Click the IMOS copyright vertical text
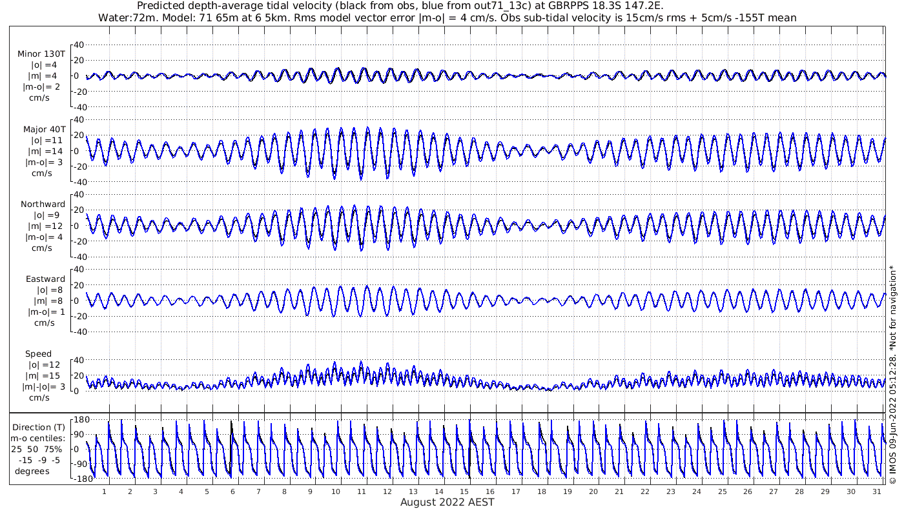Screen dimensions: 904x516 point(892,374)
